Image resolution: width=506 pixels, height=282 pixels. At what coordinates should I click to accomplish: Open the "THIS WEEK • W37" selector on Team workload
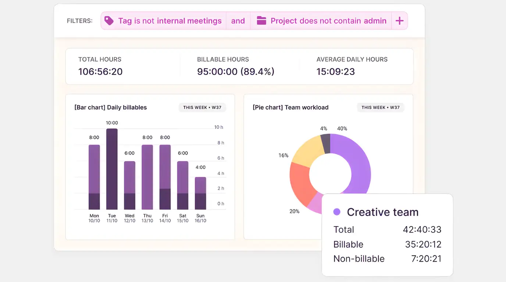point(381,107)
